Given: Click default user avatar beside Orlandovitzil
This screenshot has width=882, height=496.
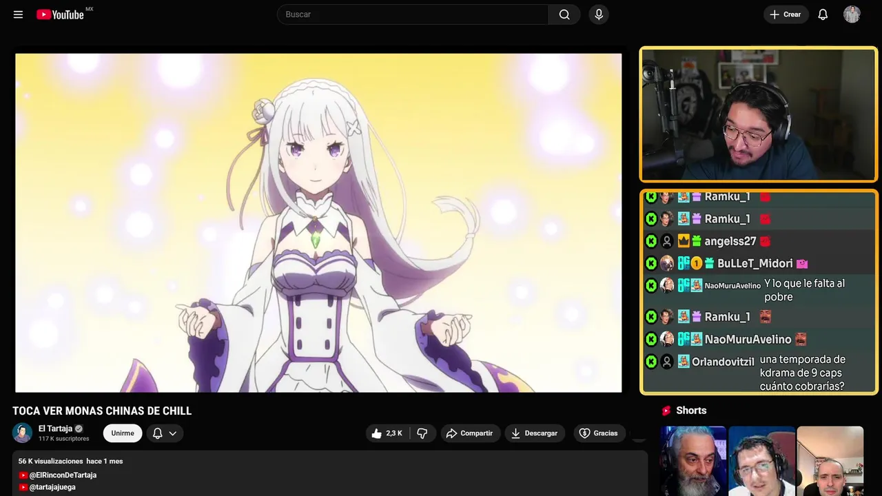Looking at the screenshot, I should tap(667, 362).
